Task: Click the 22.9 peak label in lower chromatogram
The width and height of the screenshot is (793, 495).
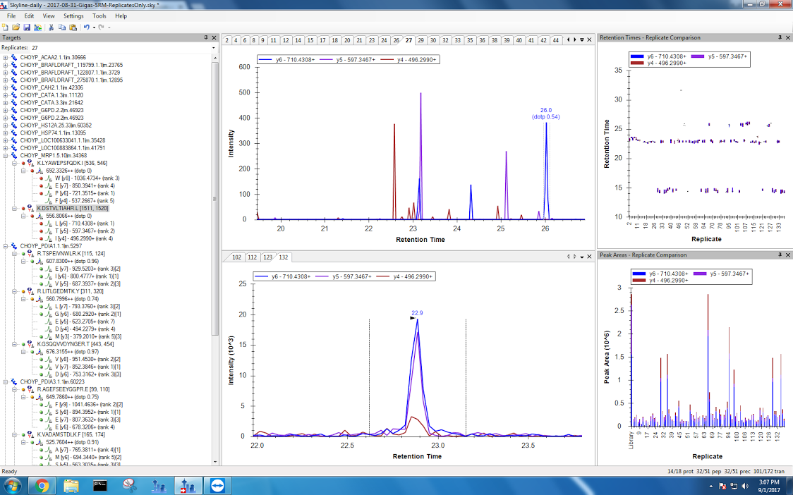Action: point(416,312)
